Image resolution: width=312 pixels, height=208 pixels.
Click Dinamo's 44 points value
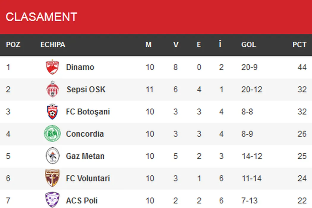pyautogui.click(x=302, y=67)
